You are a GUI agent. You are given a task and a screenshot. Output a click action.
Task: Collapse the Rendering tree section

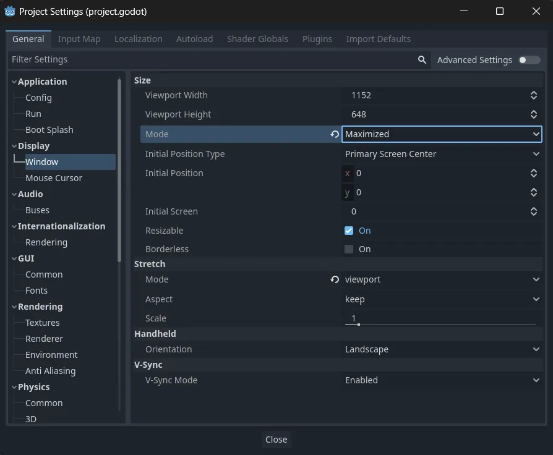pyautogui.click(x=14, y=307)
